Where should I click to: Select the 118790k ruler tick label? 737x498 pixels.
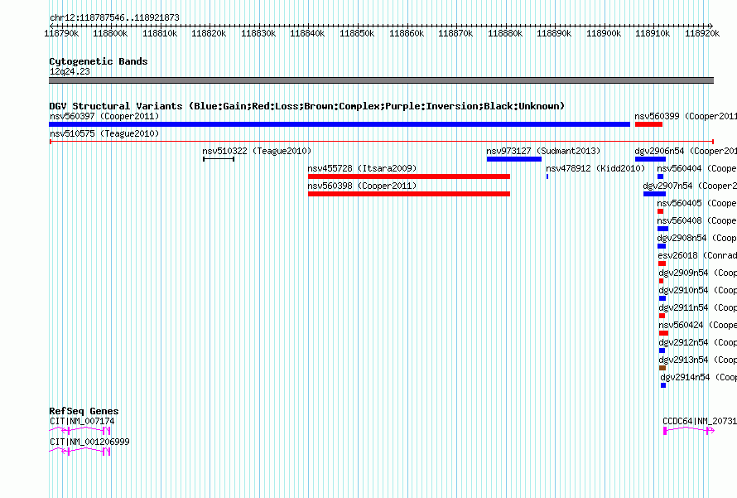[61, 33]
